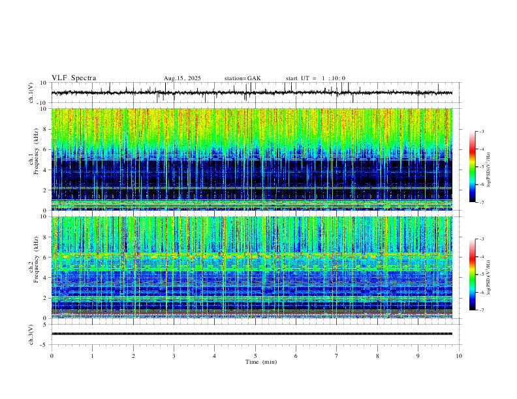Click the ch.3(V) signal bar
Image resolution: width=517 pixels, height=399 pixels.
coord(252,334)
